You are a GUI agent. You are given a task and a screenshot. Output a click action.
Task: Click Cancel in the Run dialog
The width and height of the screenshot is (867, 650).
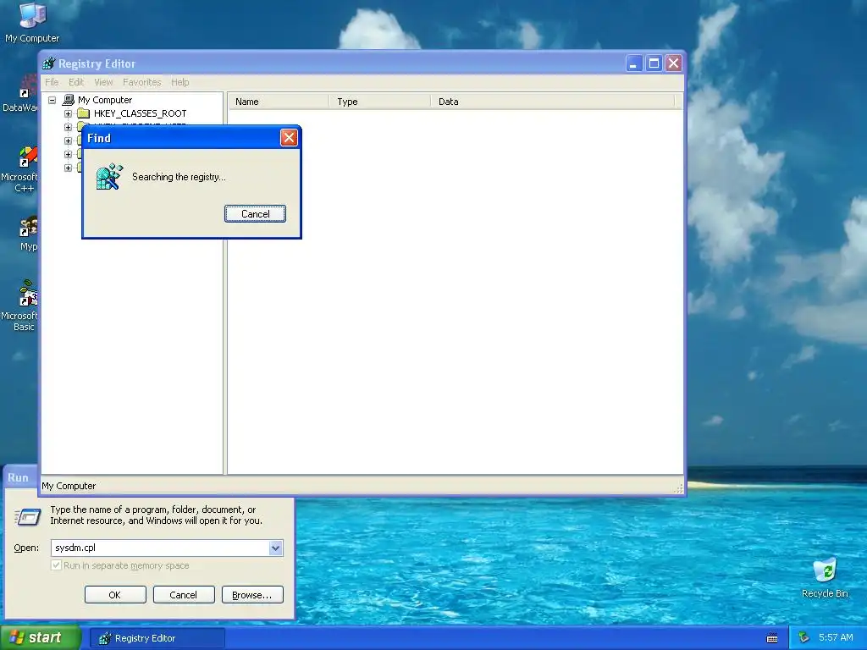click(184, 595)
